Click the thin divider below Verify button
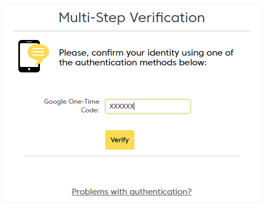 (132, 156)
